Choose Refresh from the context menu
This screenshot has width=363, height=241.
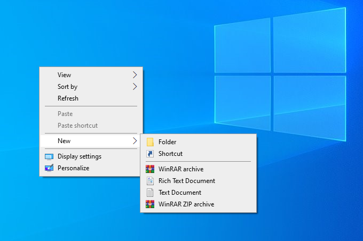coord(91,98)
